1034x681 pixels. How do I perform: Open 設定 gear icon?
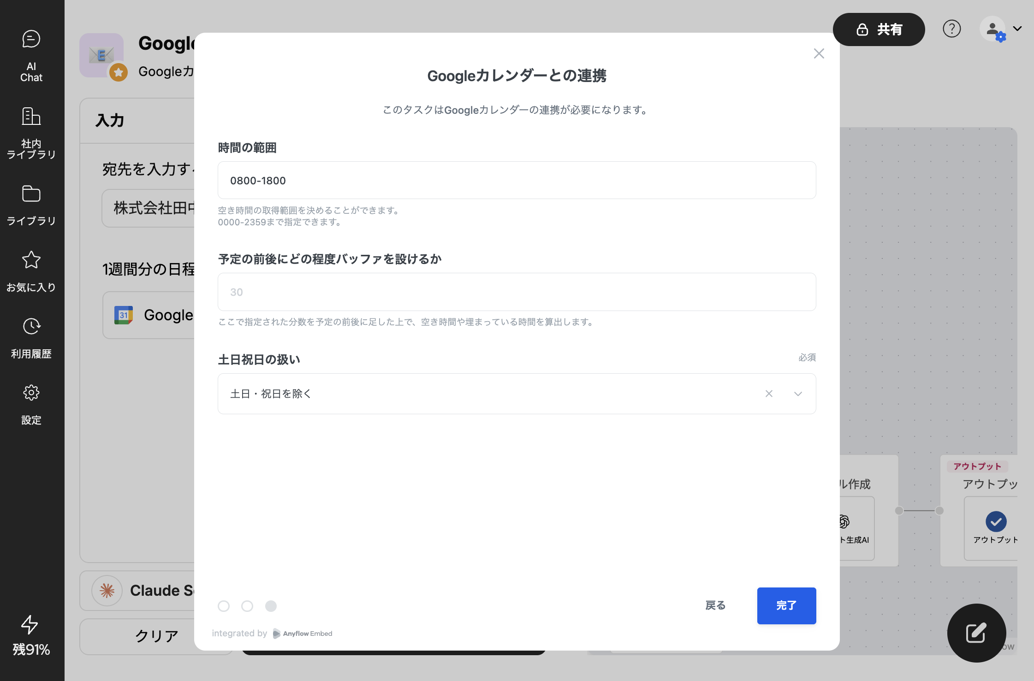pos(31,393)
